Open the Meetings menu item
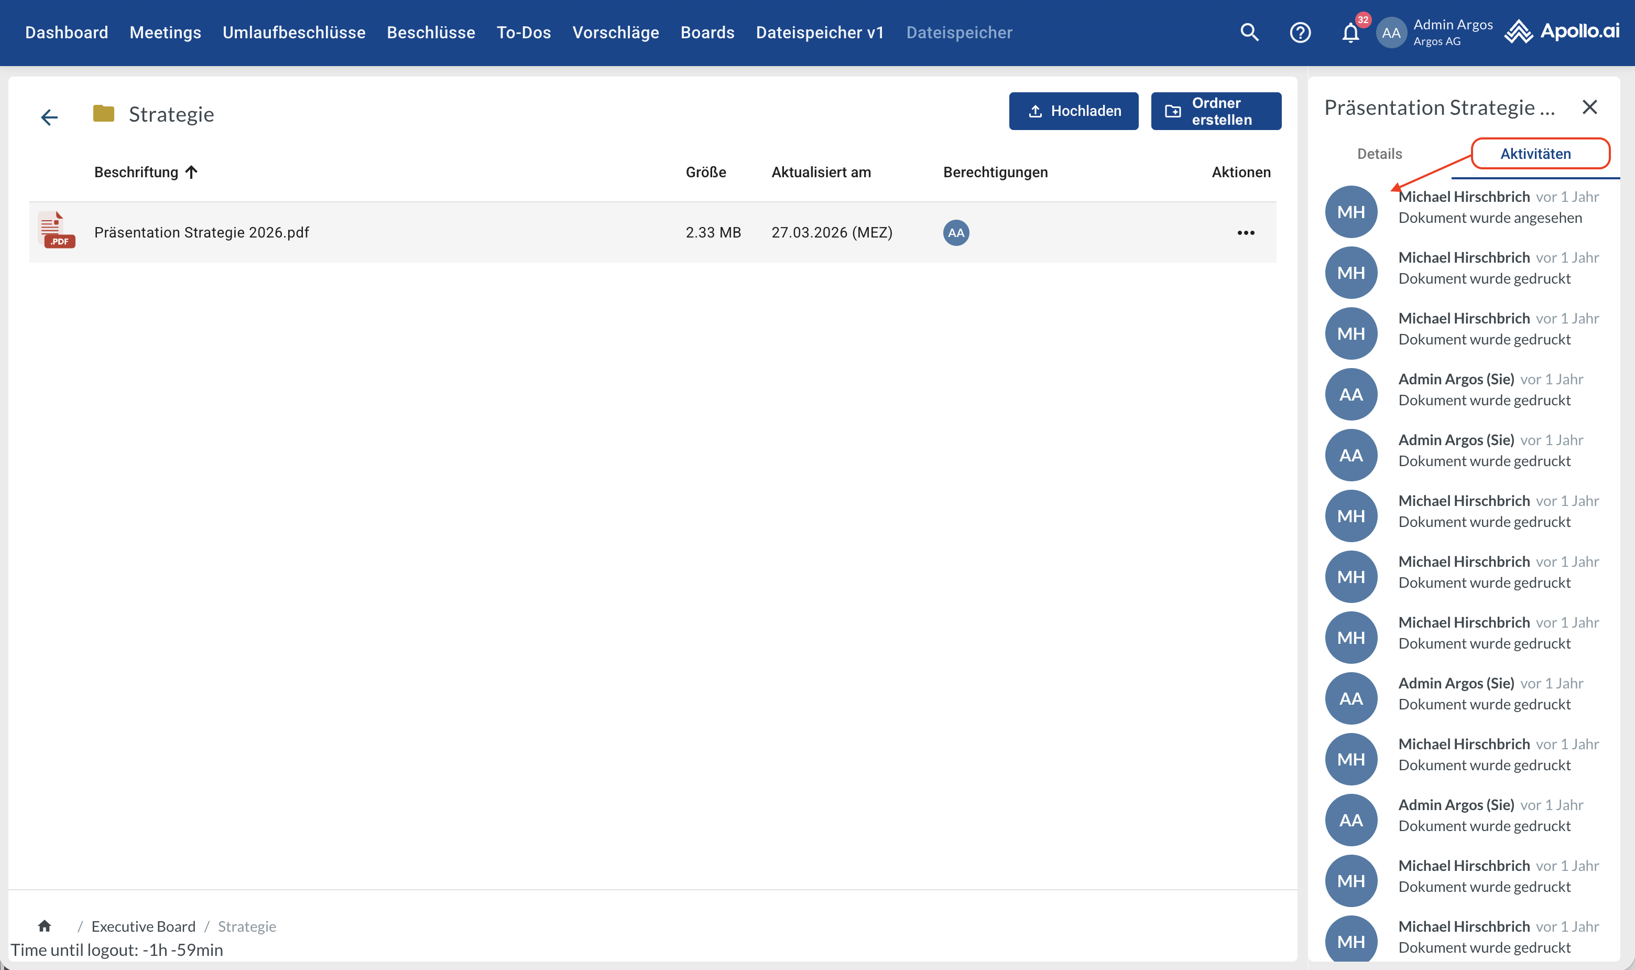 165,32
